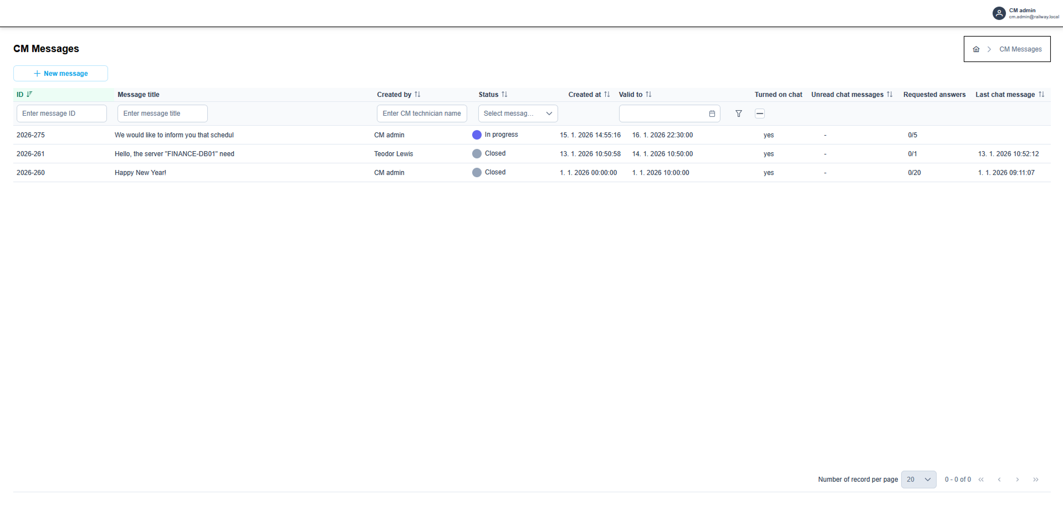1063x505 pixels.
Task: Click the Valid to date filter field
Action: (x=670, y=114)
